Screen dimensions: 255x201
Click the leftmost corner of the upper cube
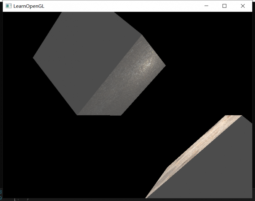[x=34, y=58]
